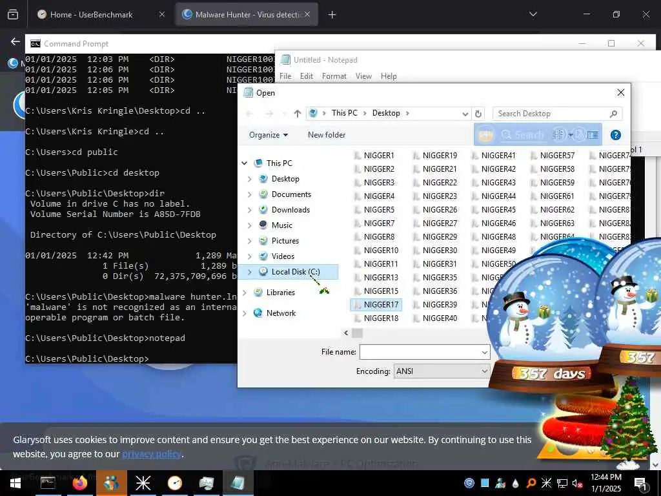661x496 pixels.
Task: Click the network tray icon
Action: pos(562,483)
